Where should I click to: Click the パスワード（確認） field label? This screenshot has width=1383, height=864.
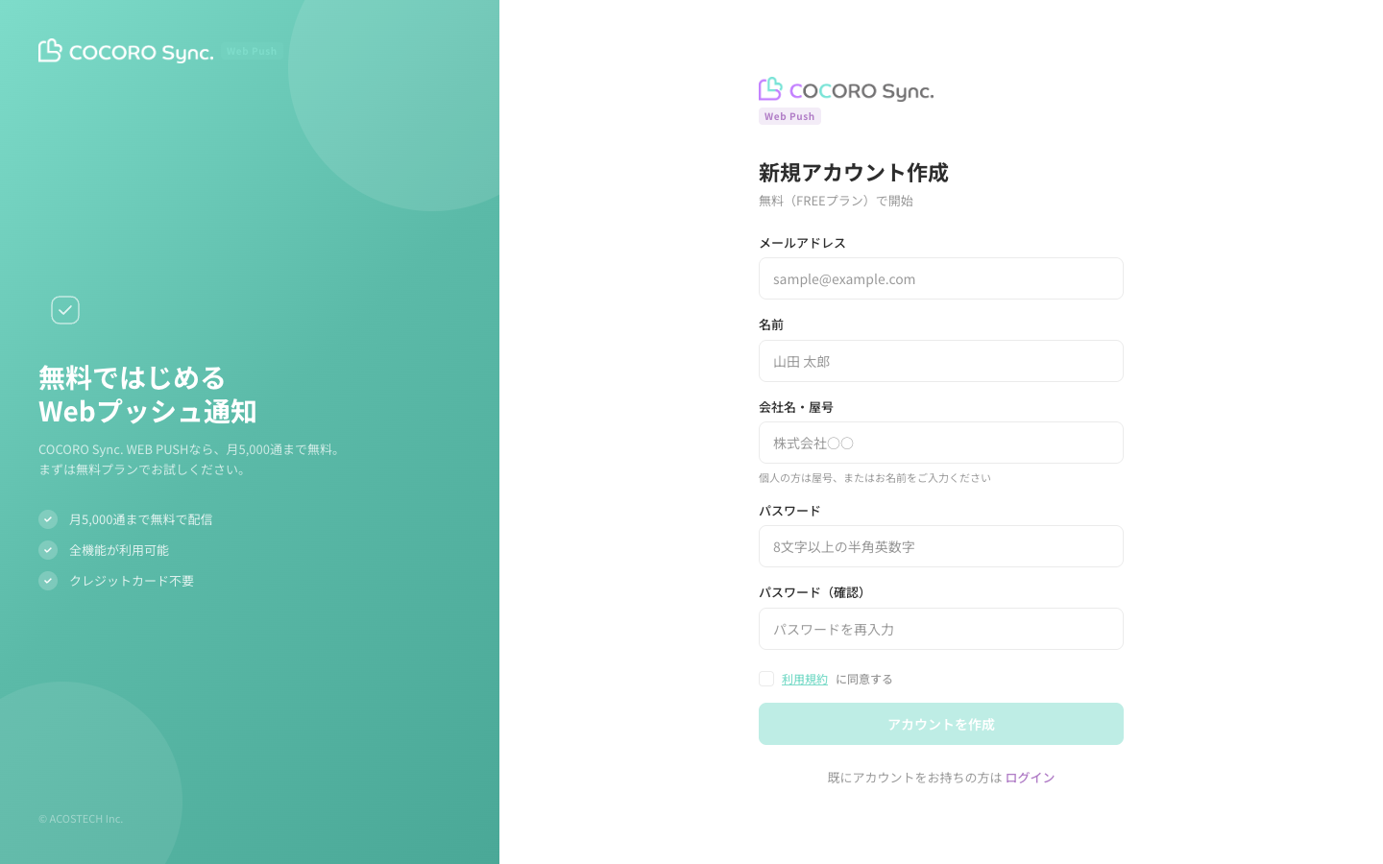814,592
